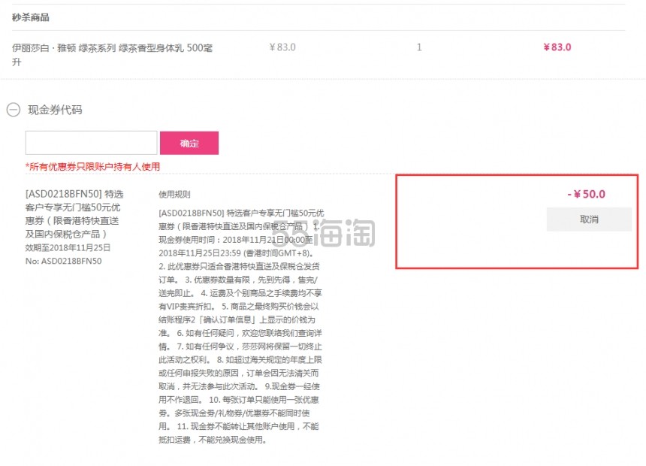646x466 pixels.
Task: Select the expiry text 效期至2018年11月25日
Action: pos(68,247)
